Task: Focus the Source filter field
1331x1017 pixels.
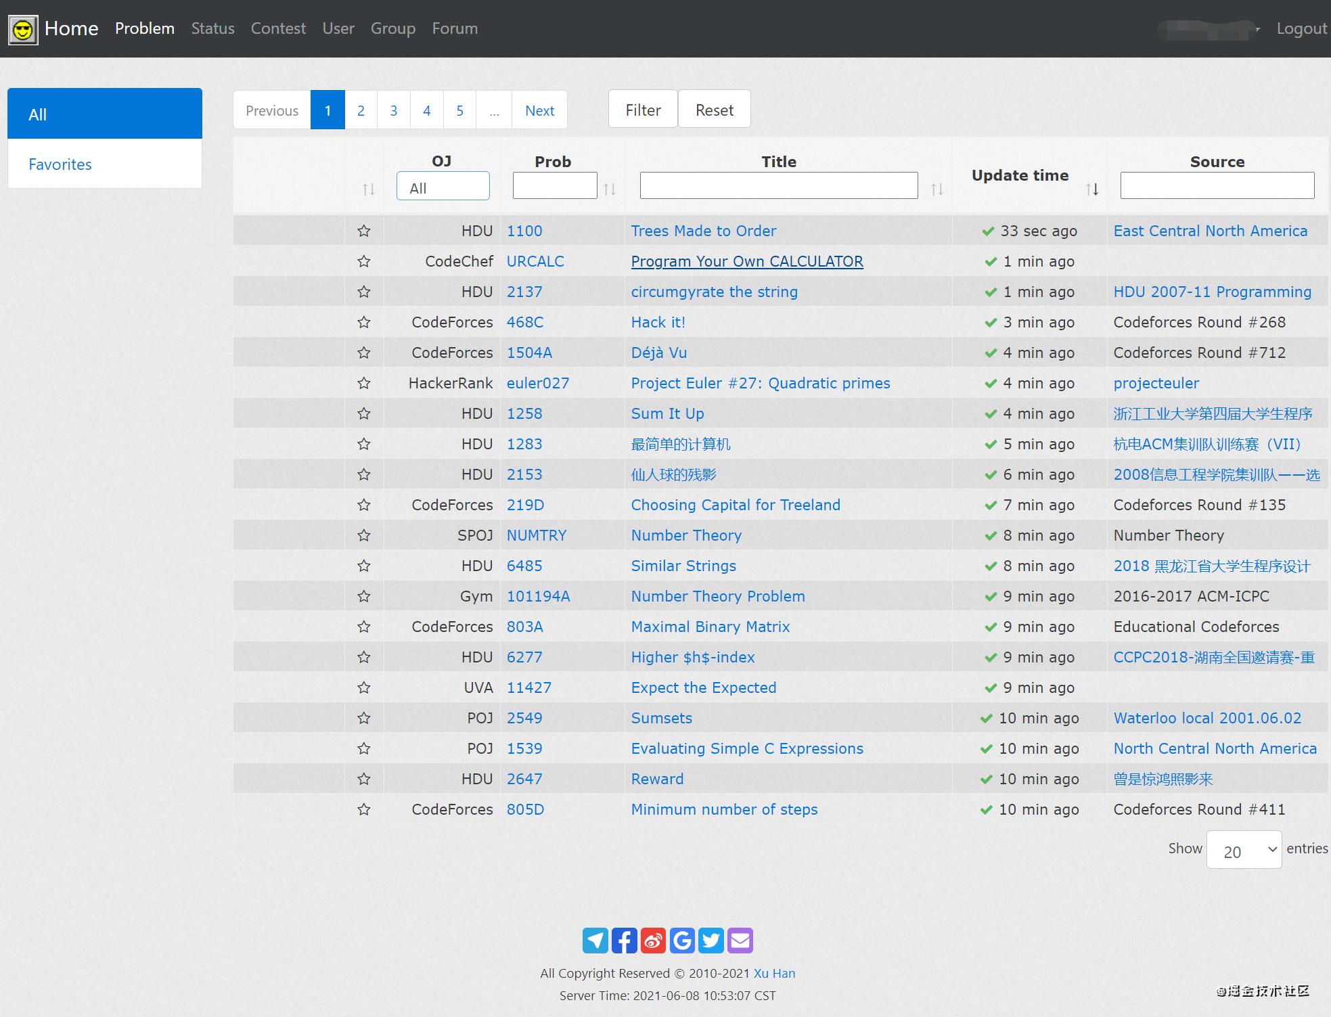Action: click(x=1217, y=185)
